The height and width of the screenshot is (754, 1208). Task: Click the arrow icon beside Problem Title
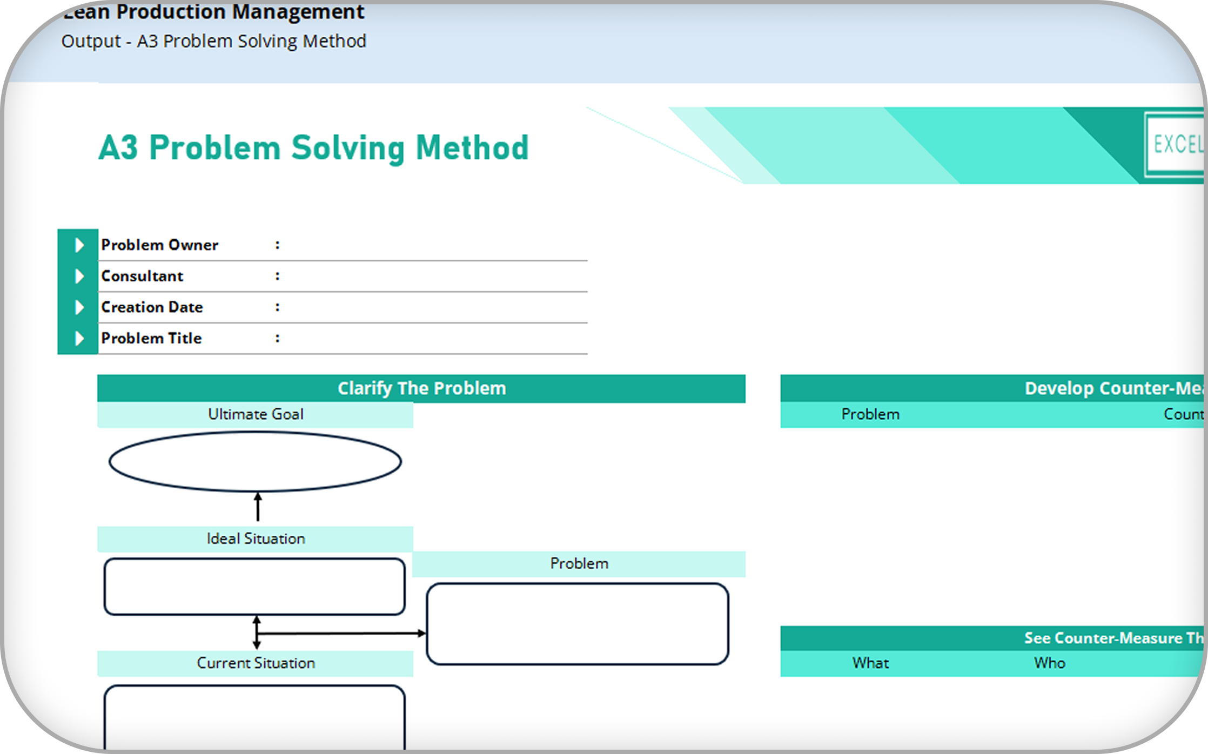tap(79, 339)
